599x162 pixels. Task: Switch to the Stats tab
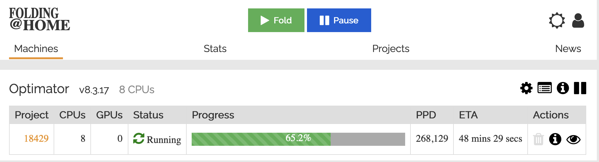coord(215,49)
